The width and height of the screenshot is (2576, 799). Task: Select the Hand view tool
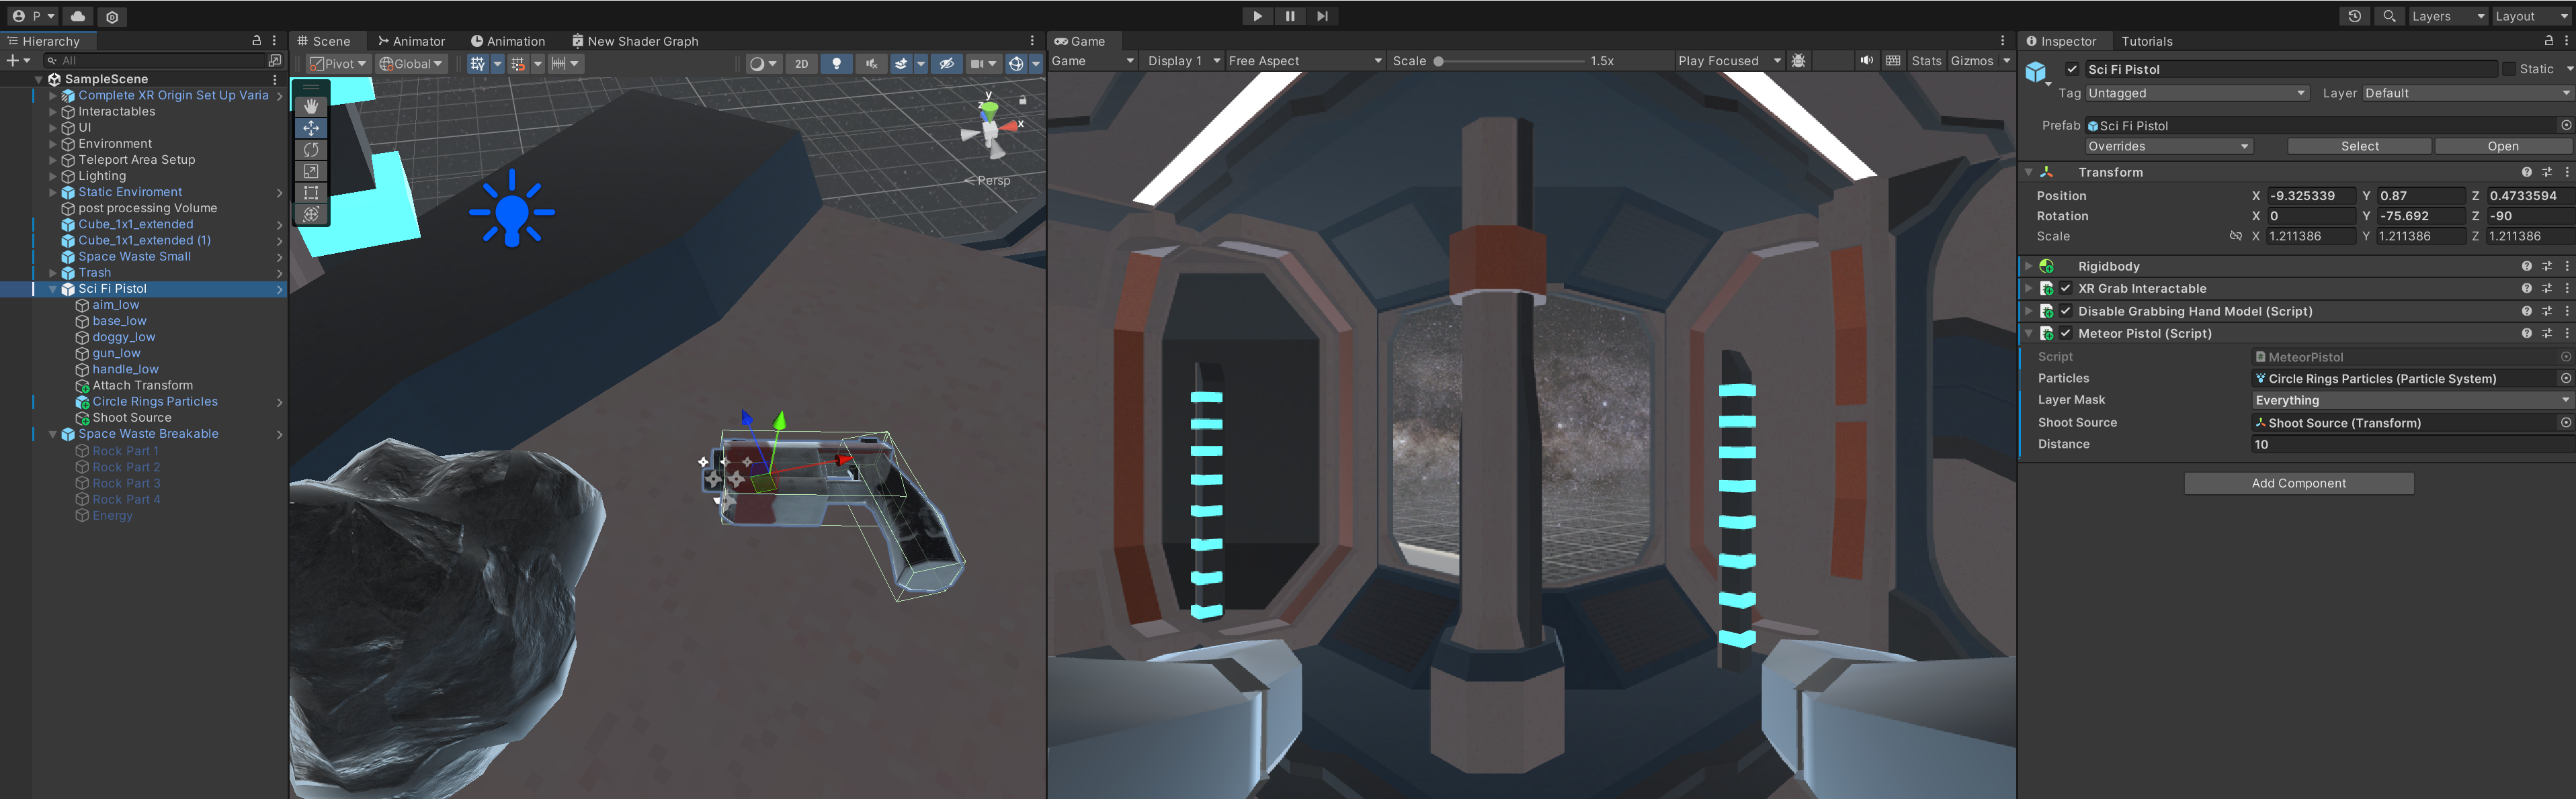coord(311,106)
